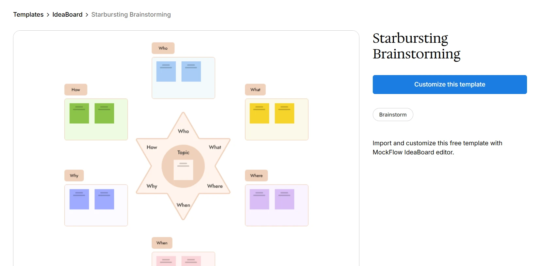Screen dimensions: 543x266
Task: Select the Why label tag in the preview
Action: [74, 176]
